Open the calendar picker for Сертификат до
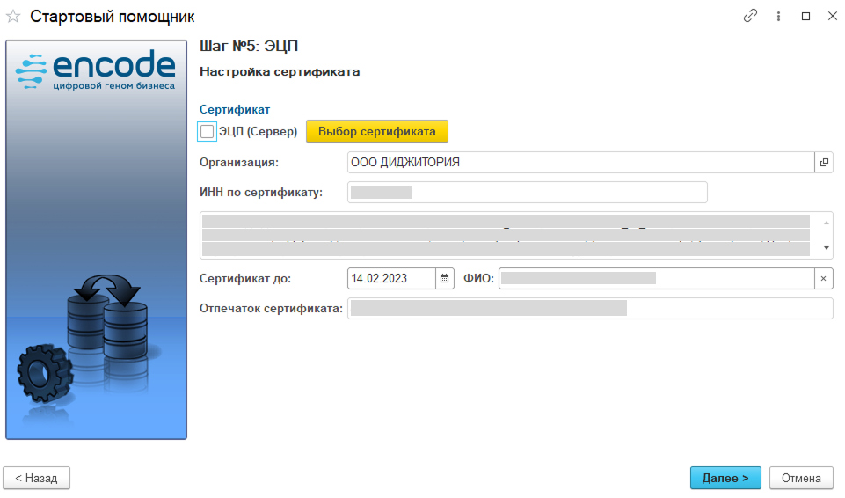 [445, 279]
